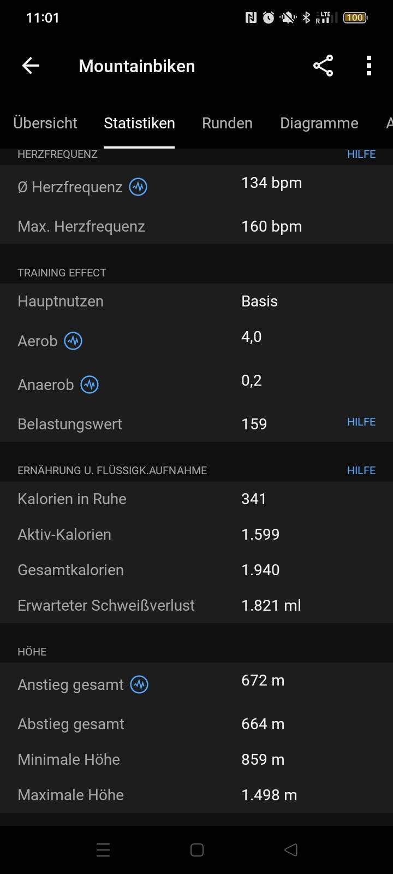The height and width of the screenshot is (874, 393).
Task: Switch to the Runden tab
Action: point(227,123)
